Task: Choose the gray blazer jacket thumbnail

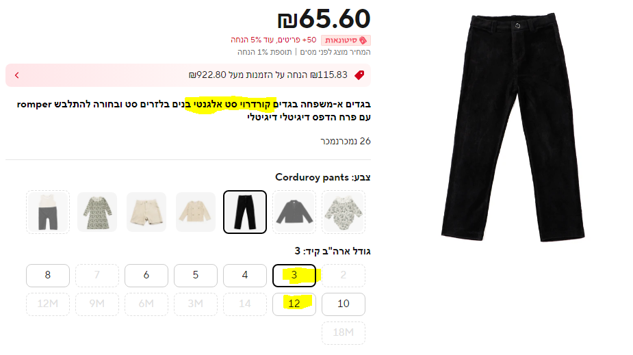Action: [x=294, y=212]
